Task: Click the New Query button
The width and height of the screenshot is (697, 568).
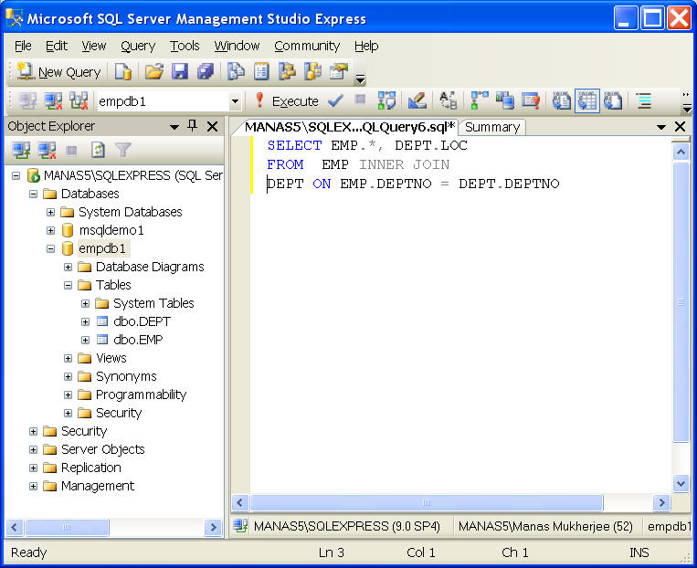Action: coord(58,72)
